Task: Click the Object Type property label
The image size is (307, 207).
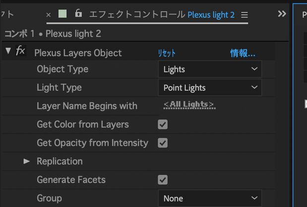Action: (x=62, y=69)
